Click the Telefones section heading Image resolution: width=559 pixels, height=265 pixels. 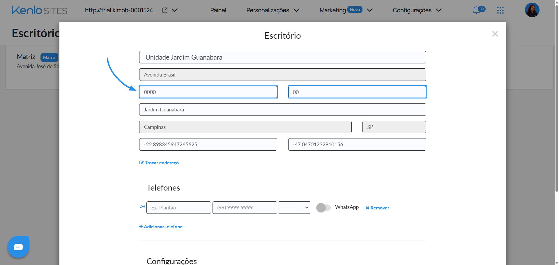[163, 188]
